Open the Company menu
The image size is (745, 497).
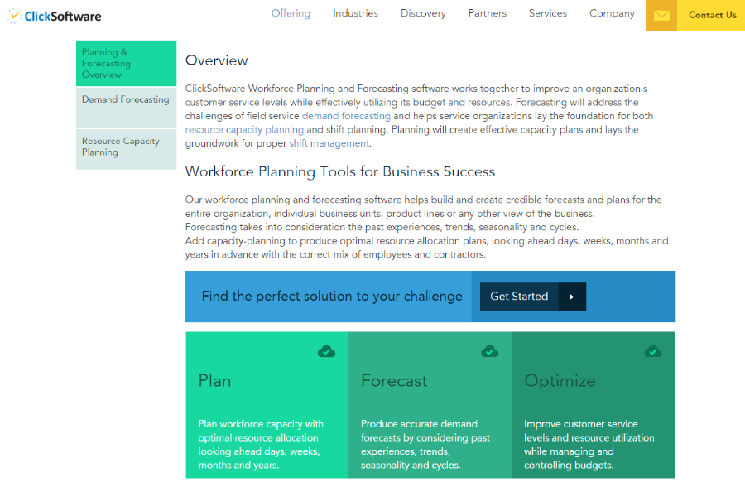click(612, 13)
